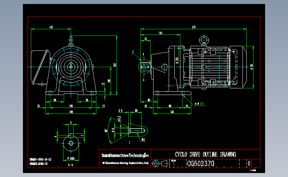Click the Sumitomo Heavy Industries logo mark
Screen dimensions: 288x177
[x=104, y=163]
